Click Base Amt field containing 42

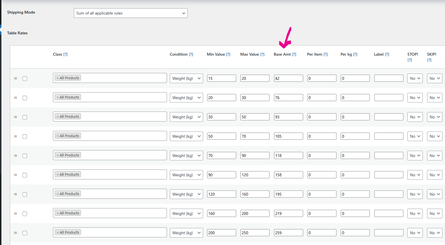pos(288,78)
